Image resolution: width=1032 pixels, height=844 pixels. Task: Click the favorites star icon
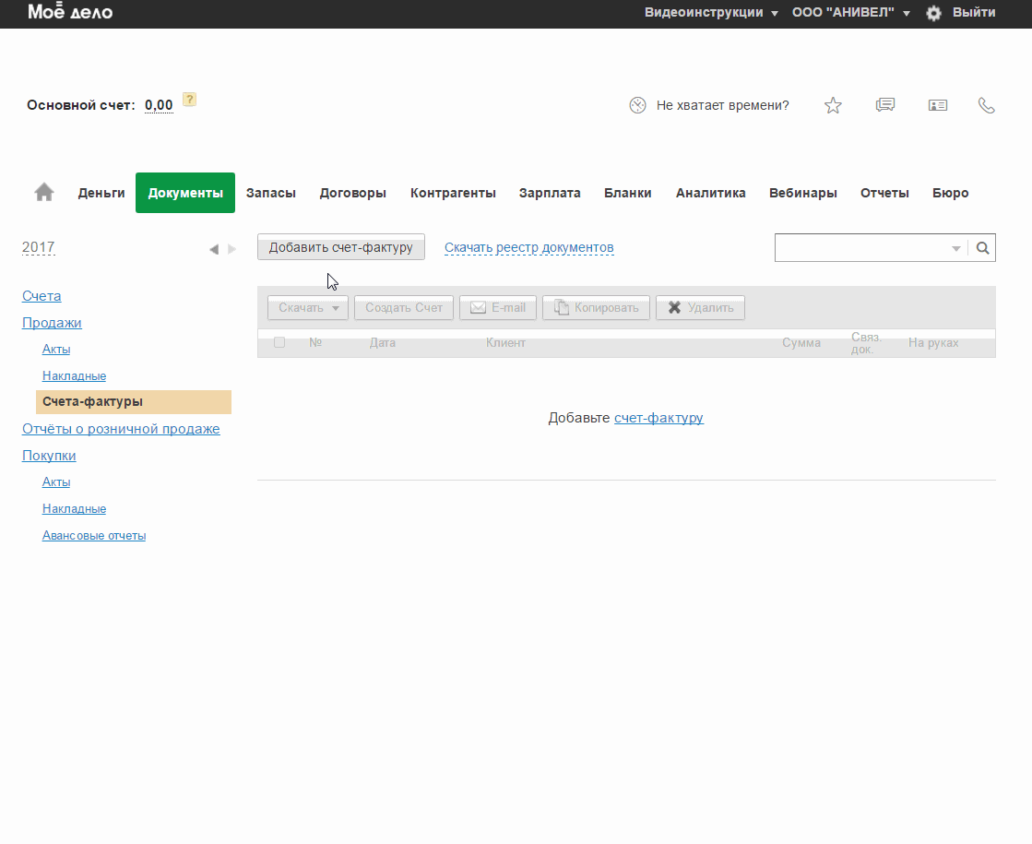click(833, 105)
